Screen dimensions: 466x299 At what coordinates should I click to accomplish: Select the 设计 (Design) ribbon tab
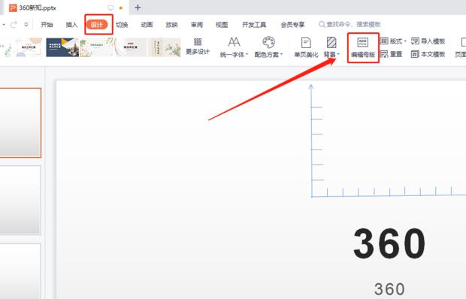pyautogui.click(x=97, y=25)
